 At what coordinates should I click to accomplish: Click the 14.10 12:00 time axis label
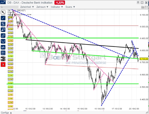[65, 109]
